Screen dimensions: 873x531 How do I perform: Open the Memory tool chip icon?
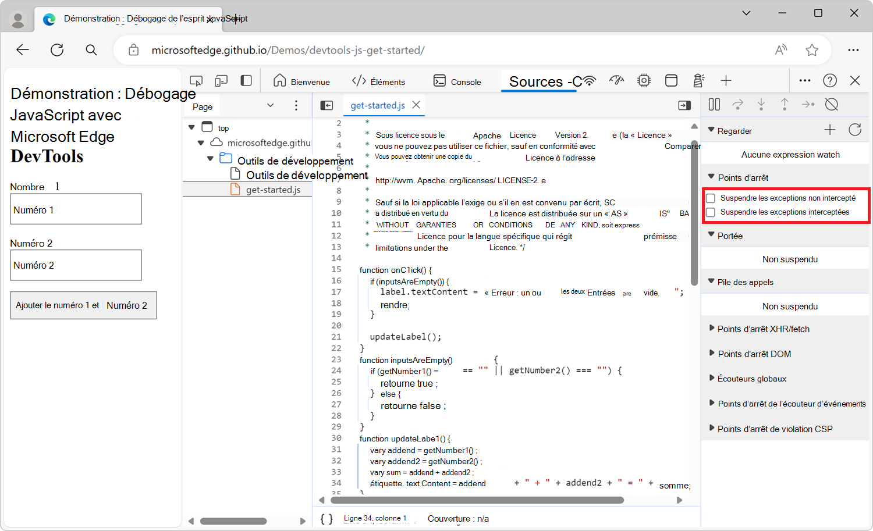click(644, 81)
